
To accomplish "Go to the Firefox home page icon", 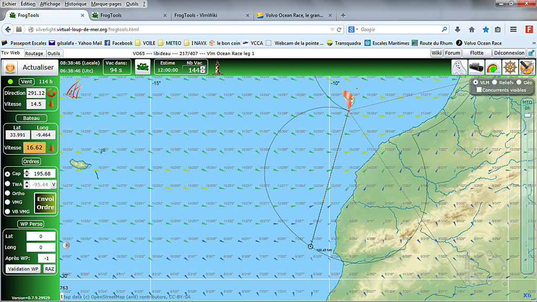I will click(x=471, y=29).
